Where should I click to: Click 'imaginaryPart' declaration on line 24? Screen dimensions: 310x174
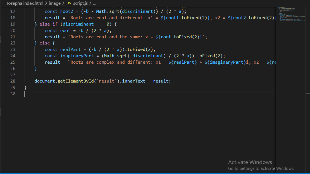[77, 56]
